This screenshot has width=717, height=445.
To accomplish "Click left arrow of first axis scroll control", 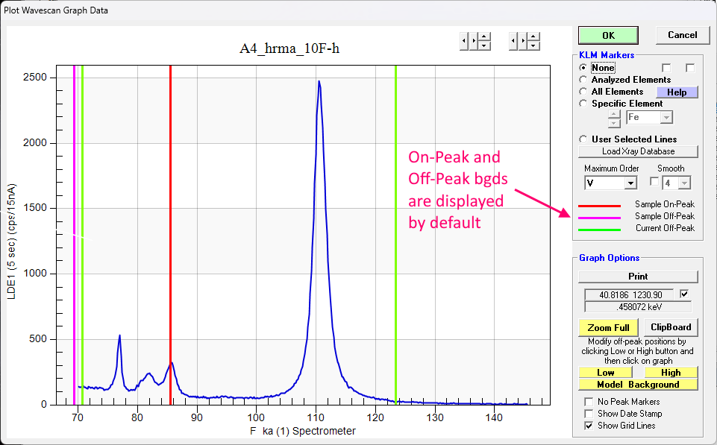I will (x=464, y=40).
